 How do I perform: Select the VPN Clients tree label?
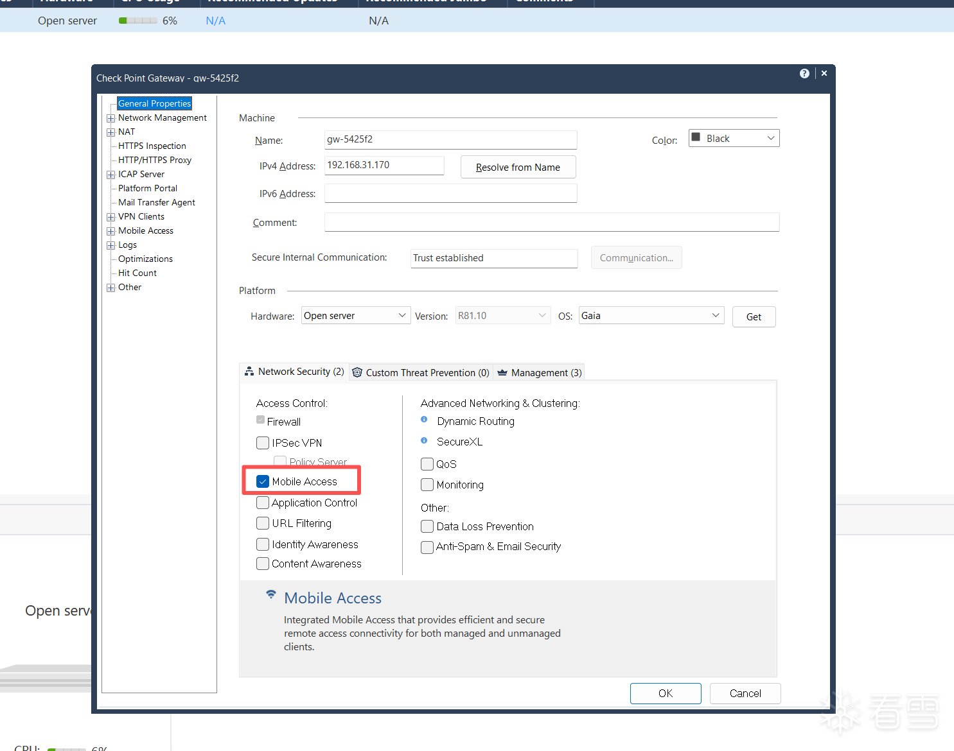(141, 216)
